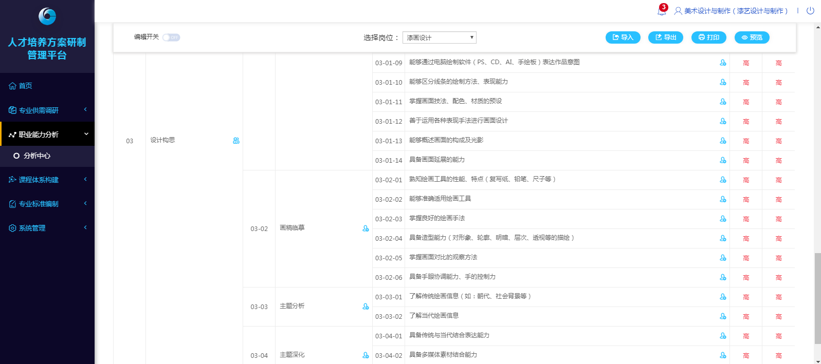Click the user icon in 画稿临摹 row

pos(366,228)
